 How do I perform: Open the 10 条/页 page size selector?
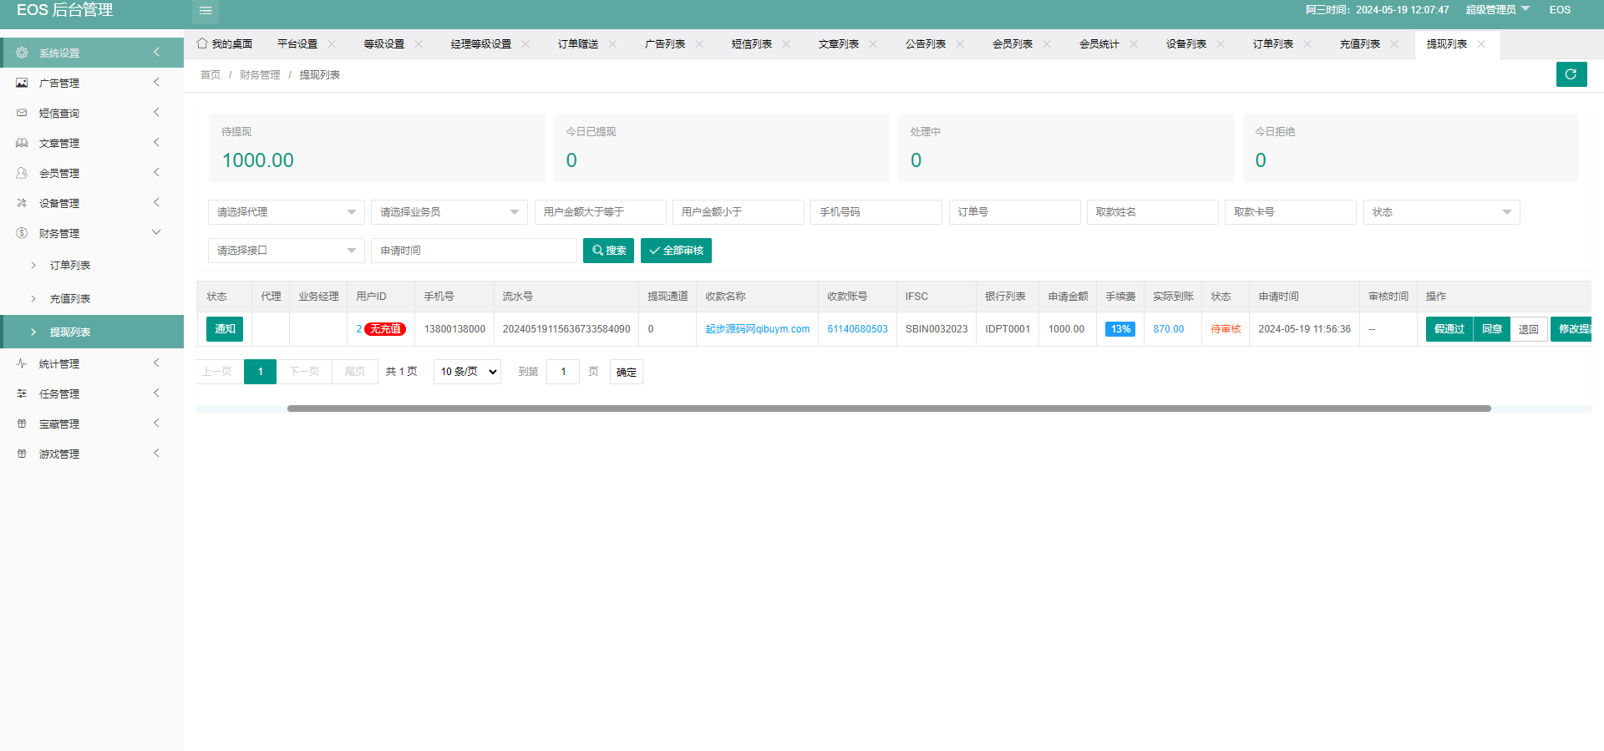[467, 372]
